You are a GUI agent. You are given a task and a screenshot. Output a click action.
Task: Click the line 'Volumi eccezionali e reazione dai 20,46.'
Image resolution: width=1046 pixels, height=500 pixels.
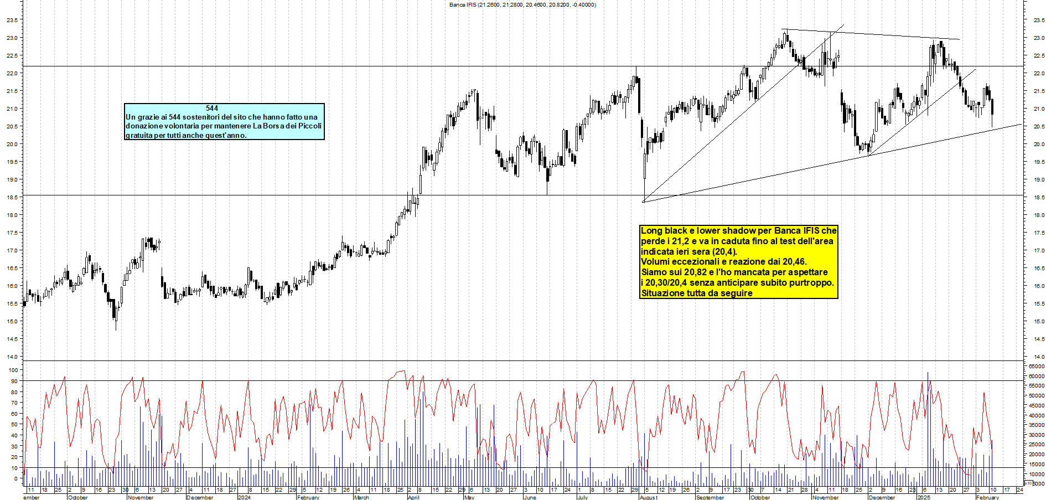[723, 261]
